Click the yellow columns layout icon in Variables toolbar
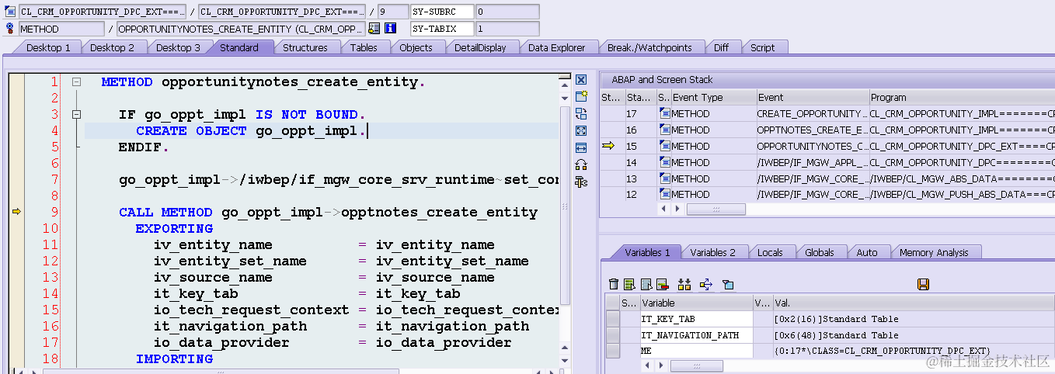 click(684, 285)
